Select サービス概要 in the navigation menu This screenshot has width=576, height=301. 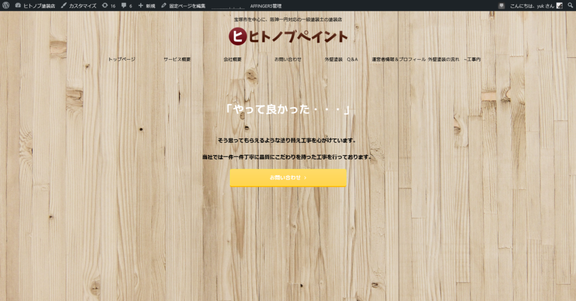tap(177, 59)
